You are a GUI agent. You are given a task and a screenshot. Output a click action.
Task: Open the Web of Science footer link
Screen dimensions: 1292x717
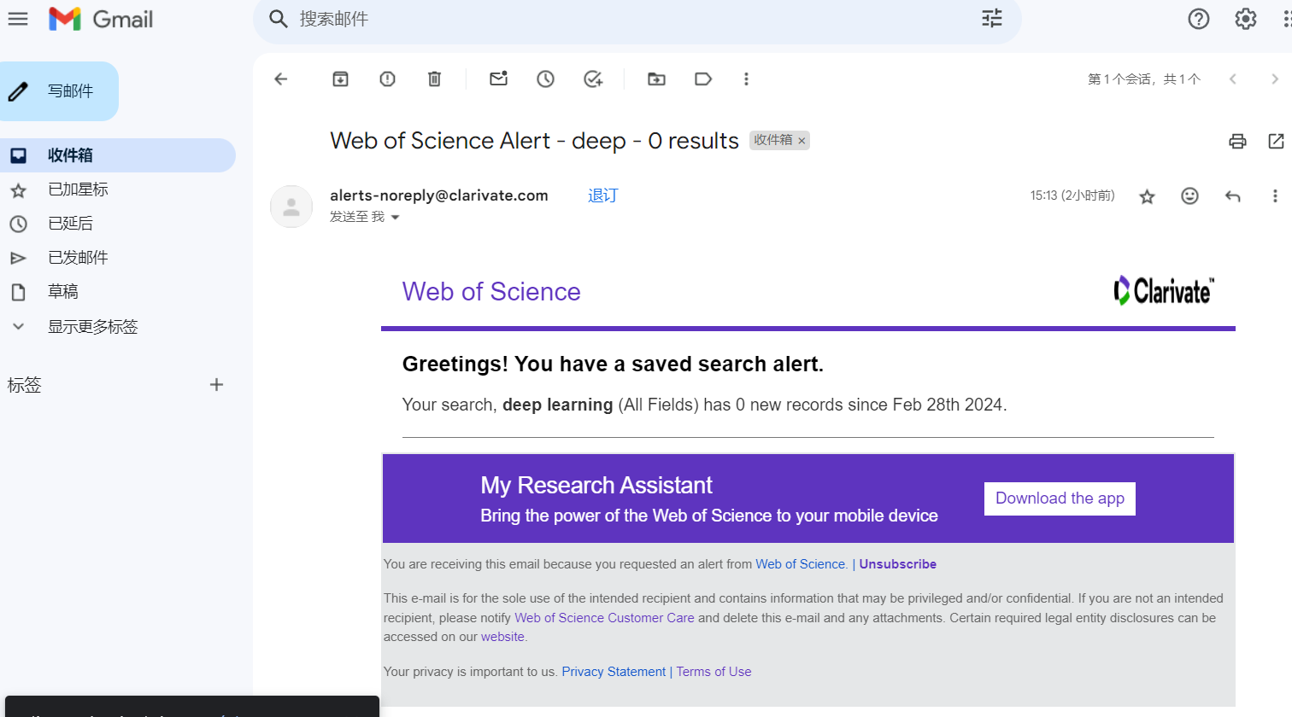pos(801,564)
